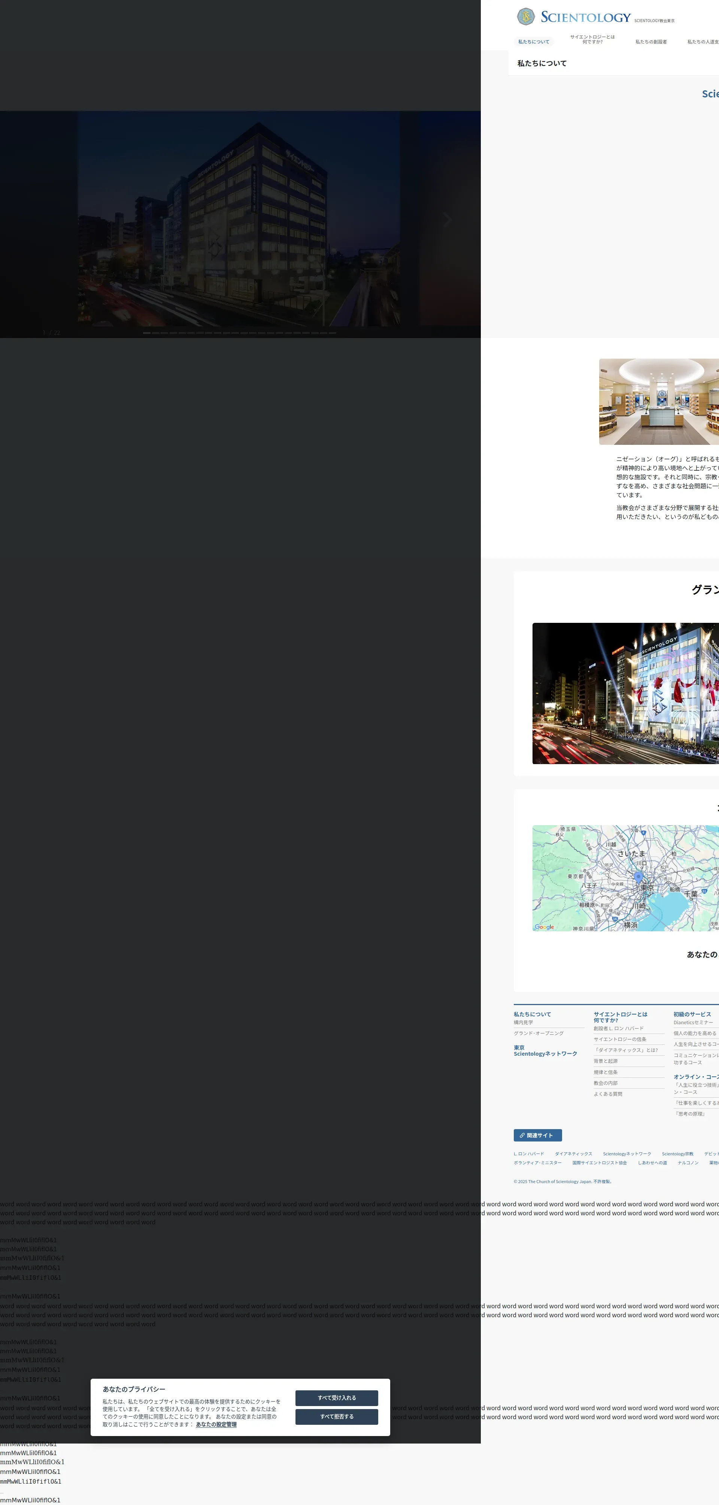Click the link icon on 関連サイト button
719x1505 pixels.
pyautogui.click(x=522, y=1135)
